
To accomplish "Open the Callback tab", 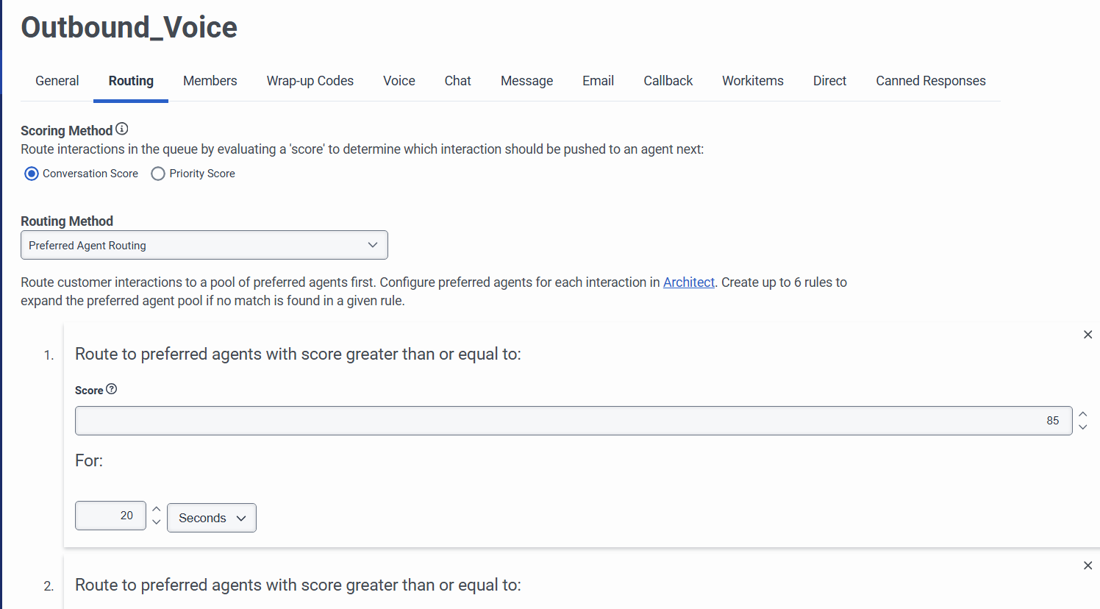I will (x=668, y=81).
